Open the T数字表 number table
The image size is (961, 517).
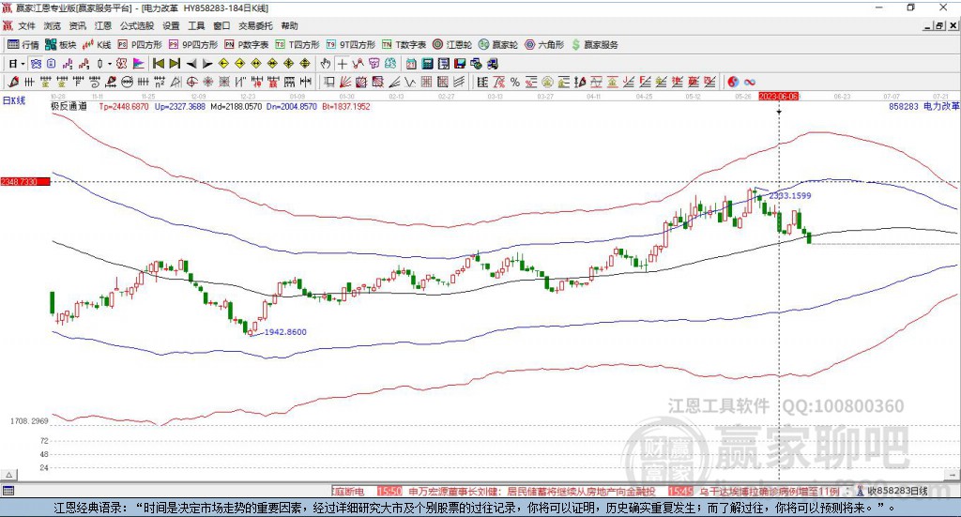click(x=404, y=45)
